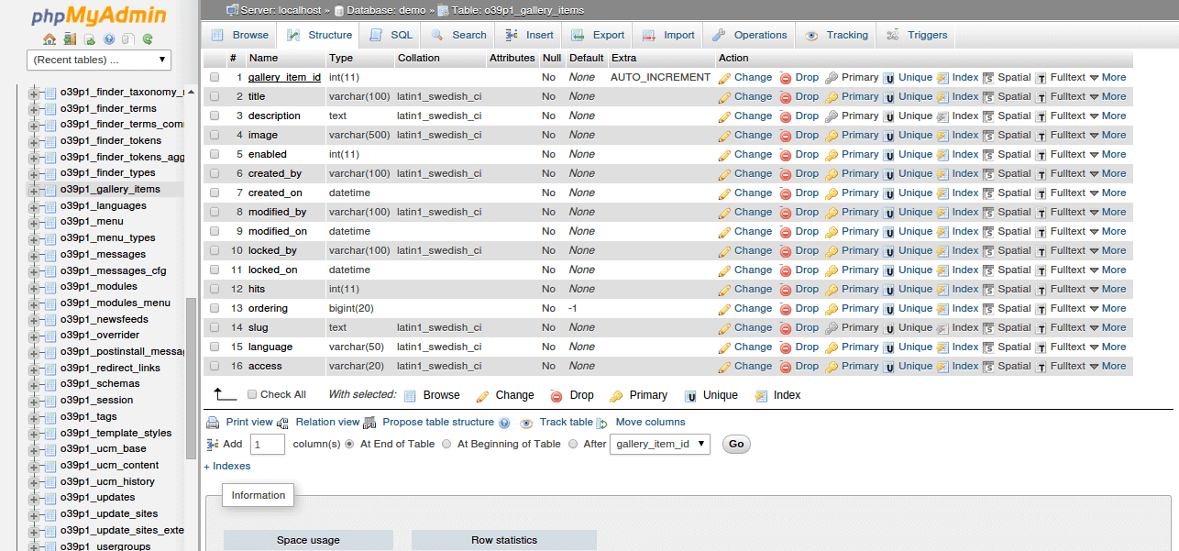
Task: Click Spatial icon for created_on row
Action: coord(988,193)
